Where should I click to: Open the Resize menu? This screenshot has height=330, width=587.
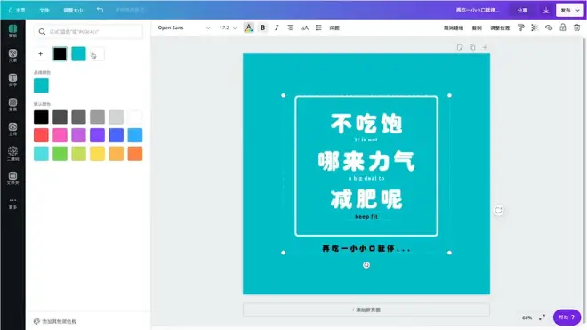(73, 10)
